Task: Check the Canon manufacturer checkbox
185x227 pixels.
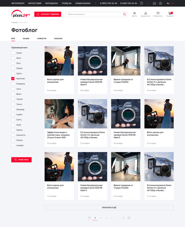Action: [13, 53]
